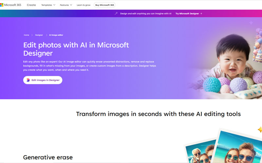The height and width of the screenshot is (163, 262).
Task: Expand the Templates dropdown menu
Action: [48, 5]
